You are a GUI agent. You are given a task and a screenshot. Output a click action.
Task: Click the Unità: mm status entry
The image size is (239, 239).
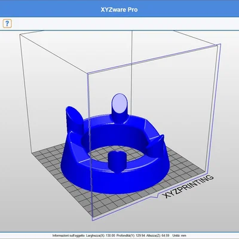(x=179, y=235)
